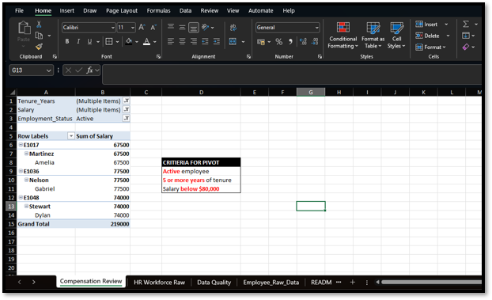Open the File menu
This screenshot has height=300, width=492.
[x=19, y=10]
